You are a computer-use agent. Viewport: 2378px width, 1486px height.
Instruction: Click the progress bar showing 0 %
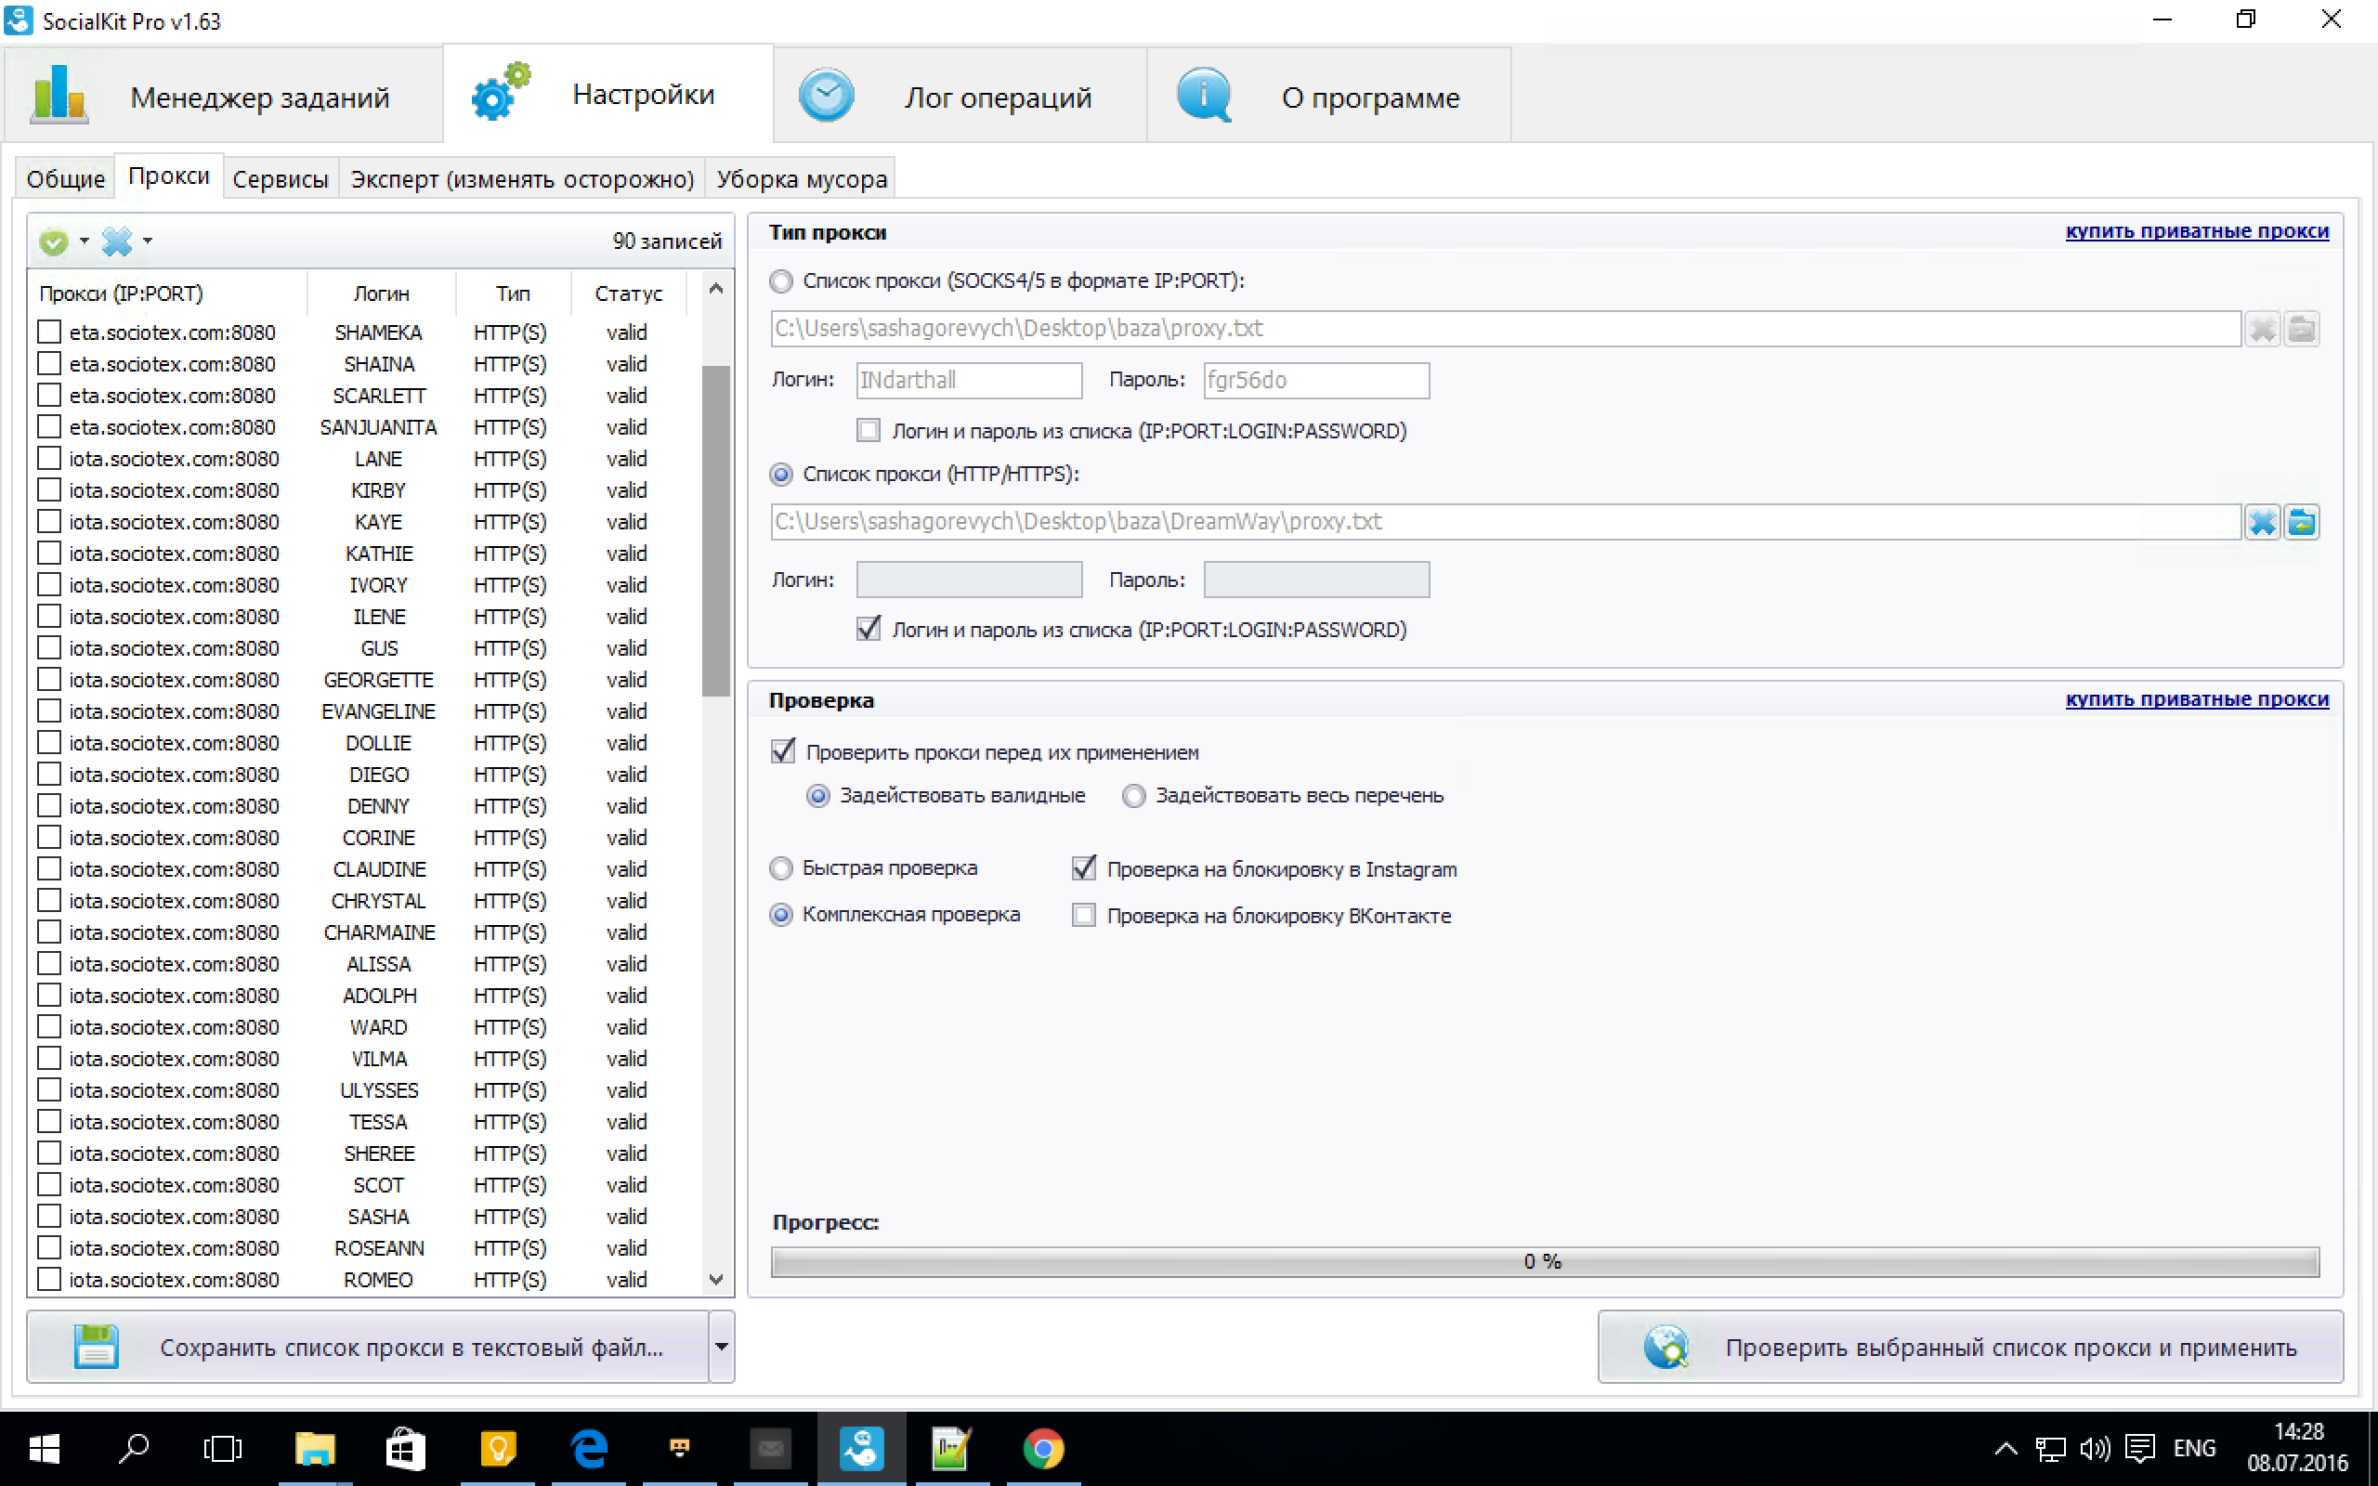coord(1545,1261)
